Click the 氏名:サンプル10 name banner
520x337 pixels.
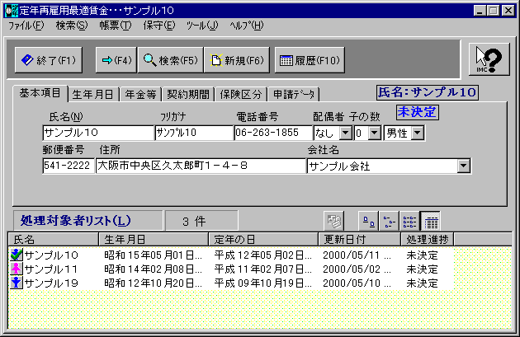[428, 92]
